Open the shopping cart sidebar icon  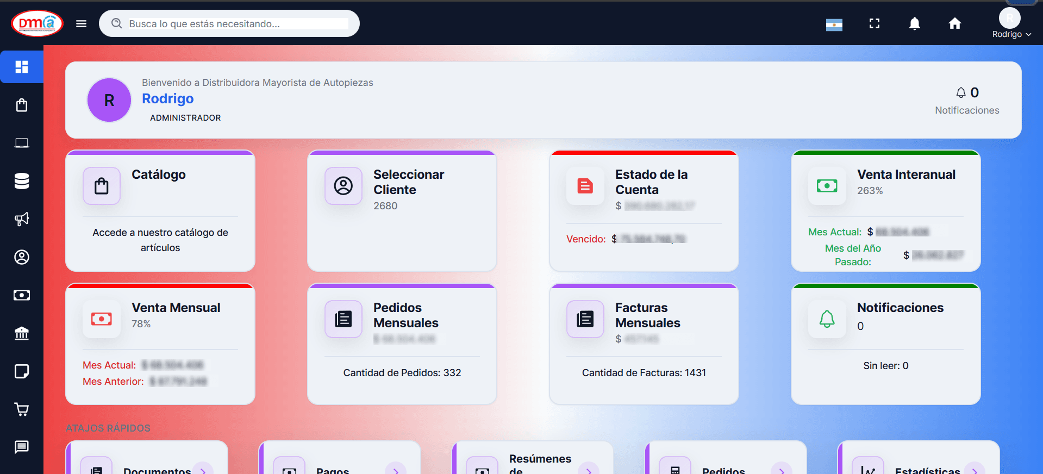coord(22,409)
